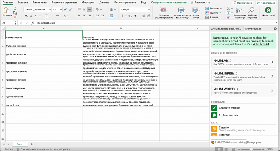Switch to Page Layout view in status bar
This screenshot has width=280, height=151.
coord(226,149)
